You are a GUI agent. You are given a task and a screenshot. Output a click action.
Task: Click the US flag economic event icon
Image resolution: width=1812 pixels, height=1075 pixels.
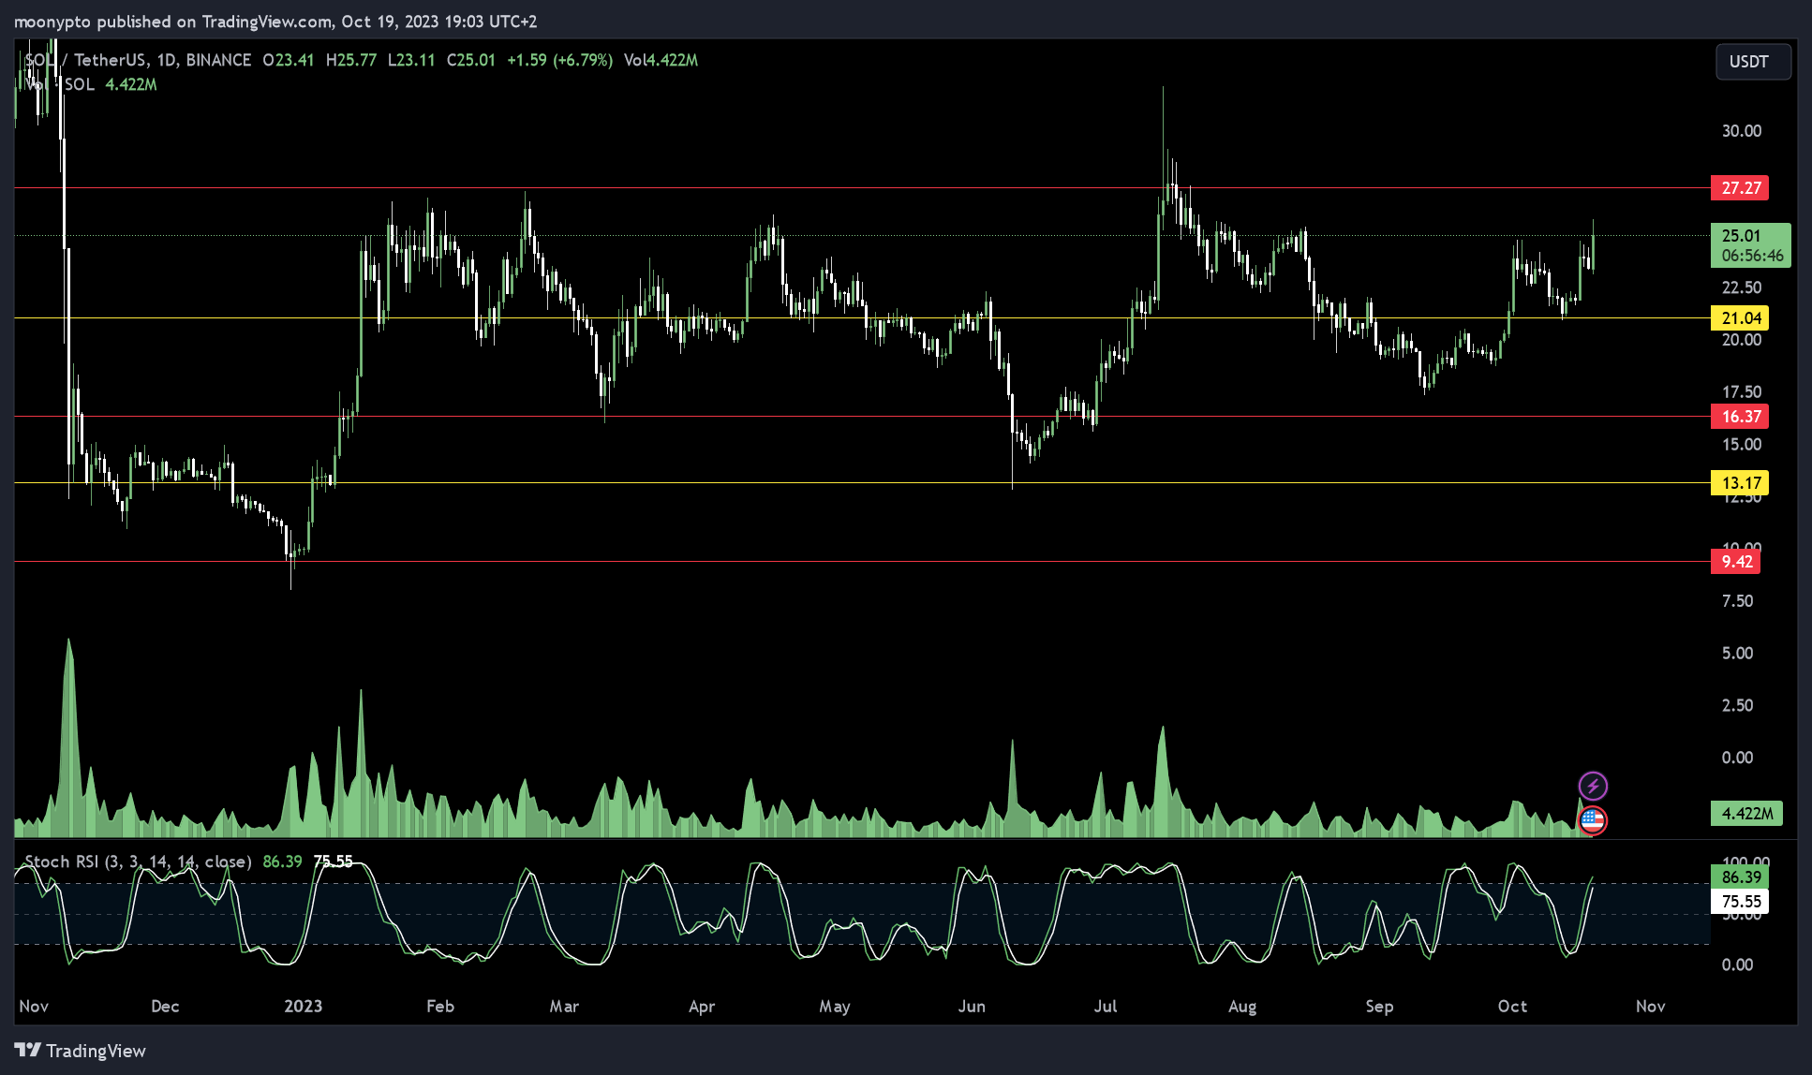tap(1593, 820)
